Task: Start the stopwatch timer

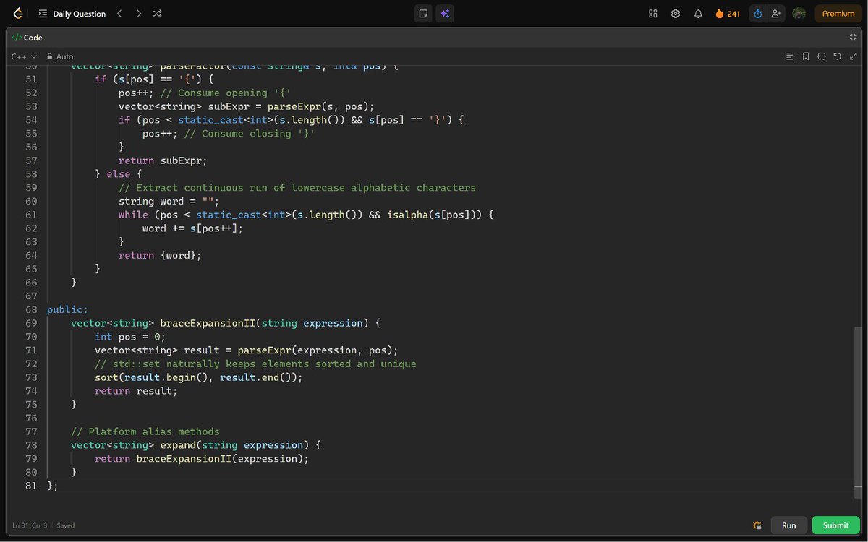Action: click(758, 14)
